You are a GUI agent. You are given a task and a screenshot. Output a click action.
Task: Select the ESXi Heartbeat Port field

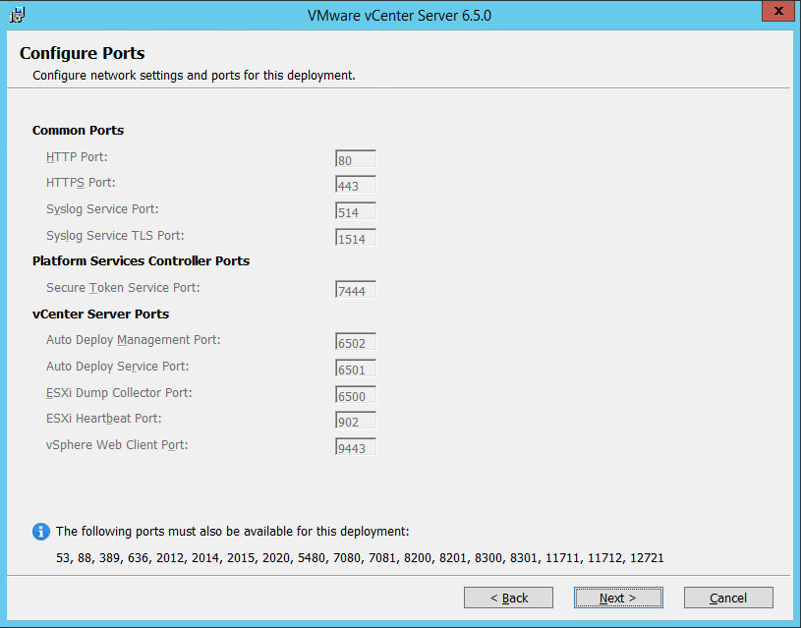click(x=356, y=421)
